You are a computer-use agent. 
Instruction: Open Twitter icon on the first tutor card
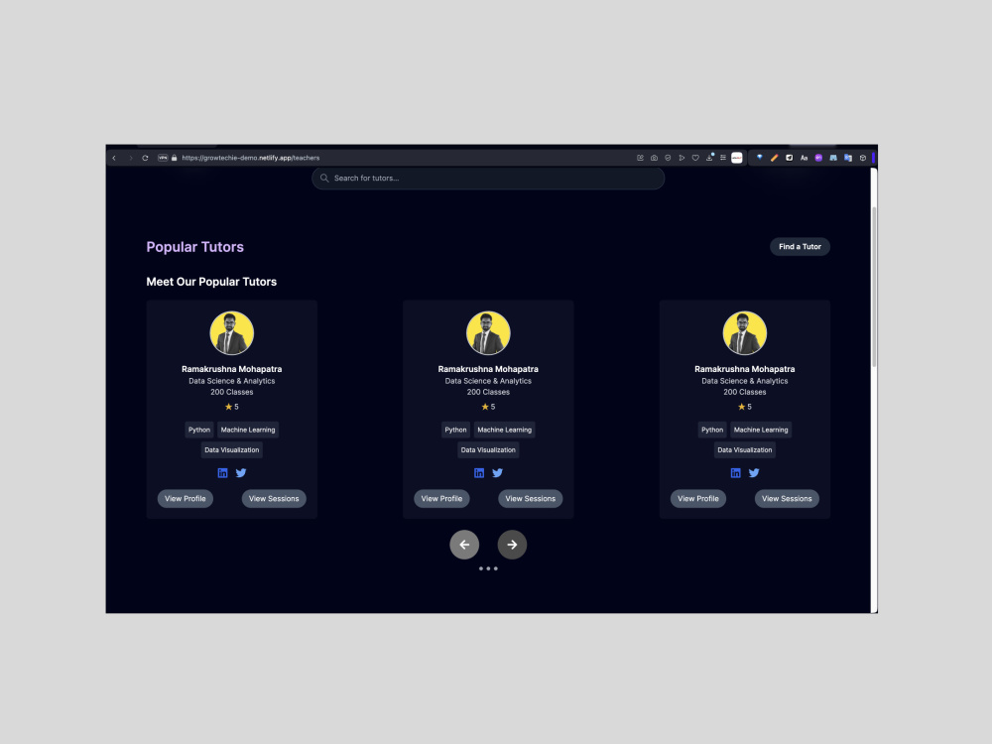coord(241,473)
